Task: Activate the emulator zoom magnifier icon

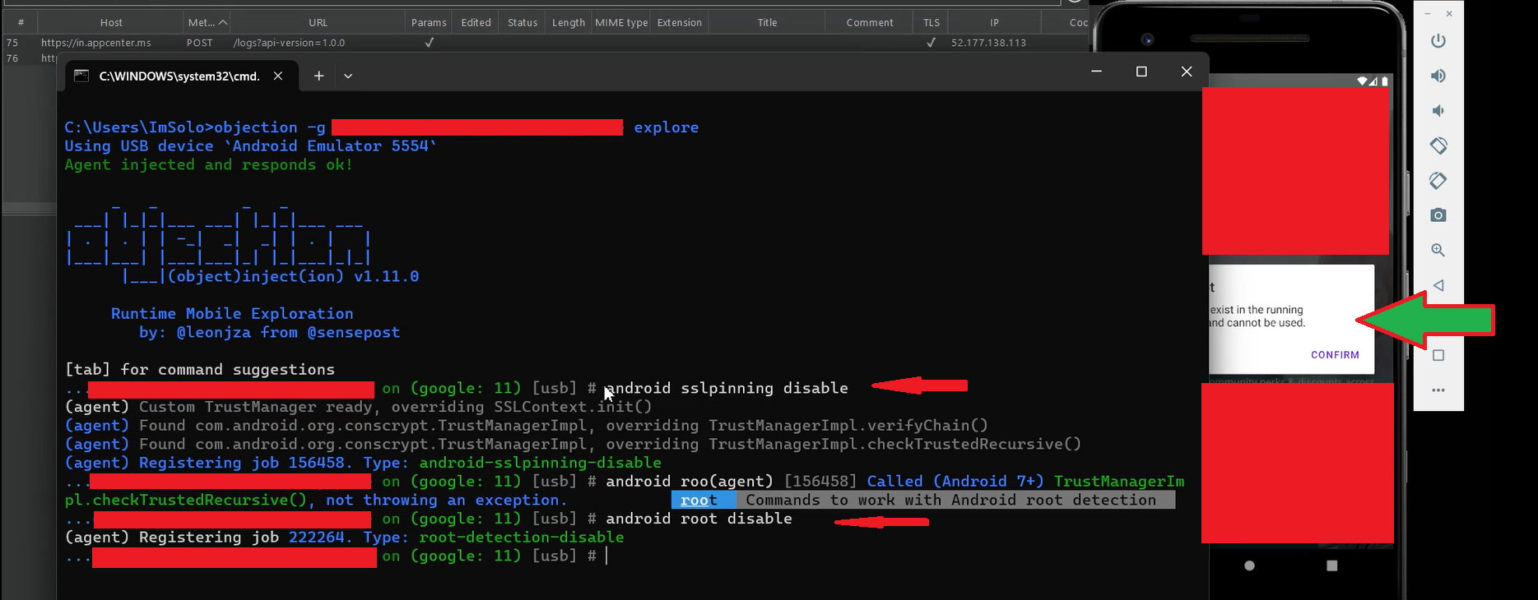Action: (1438, 250)
